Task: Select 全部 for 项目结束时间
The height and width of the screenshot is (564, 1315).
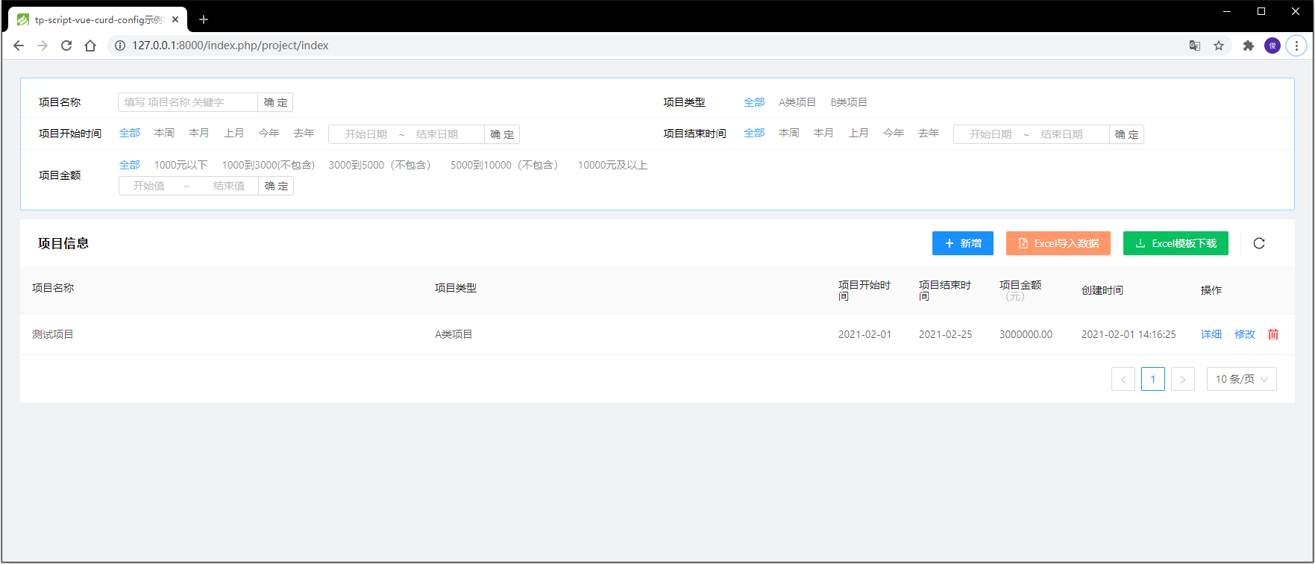Action: coord(754,133)
